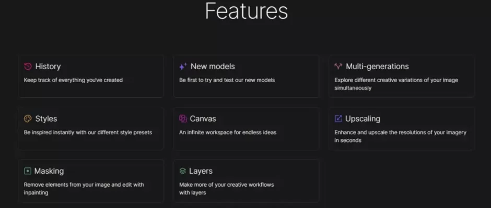Screen dimensions: 491x208
Task: Click the Canvas images icon
Action: point(183,119)
